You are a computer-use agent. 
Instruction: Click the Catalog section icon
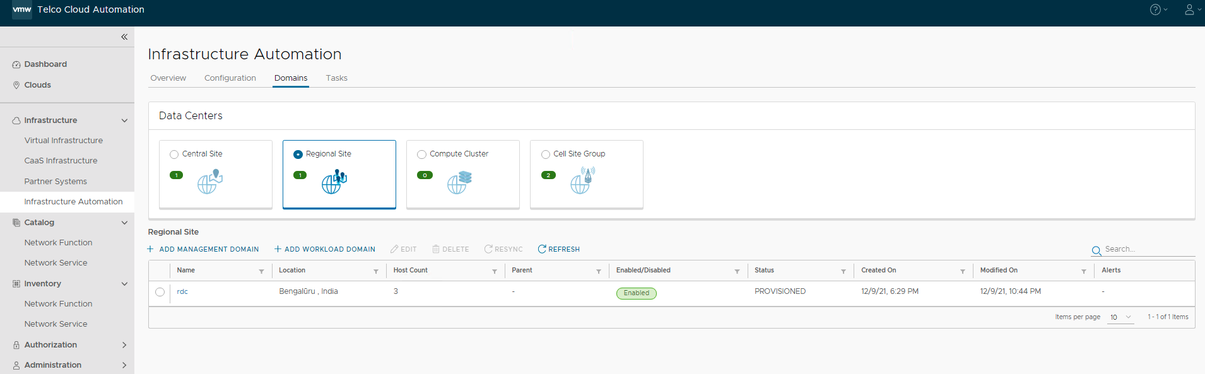[16, 223]
